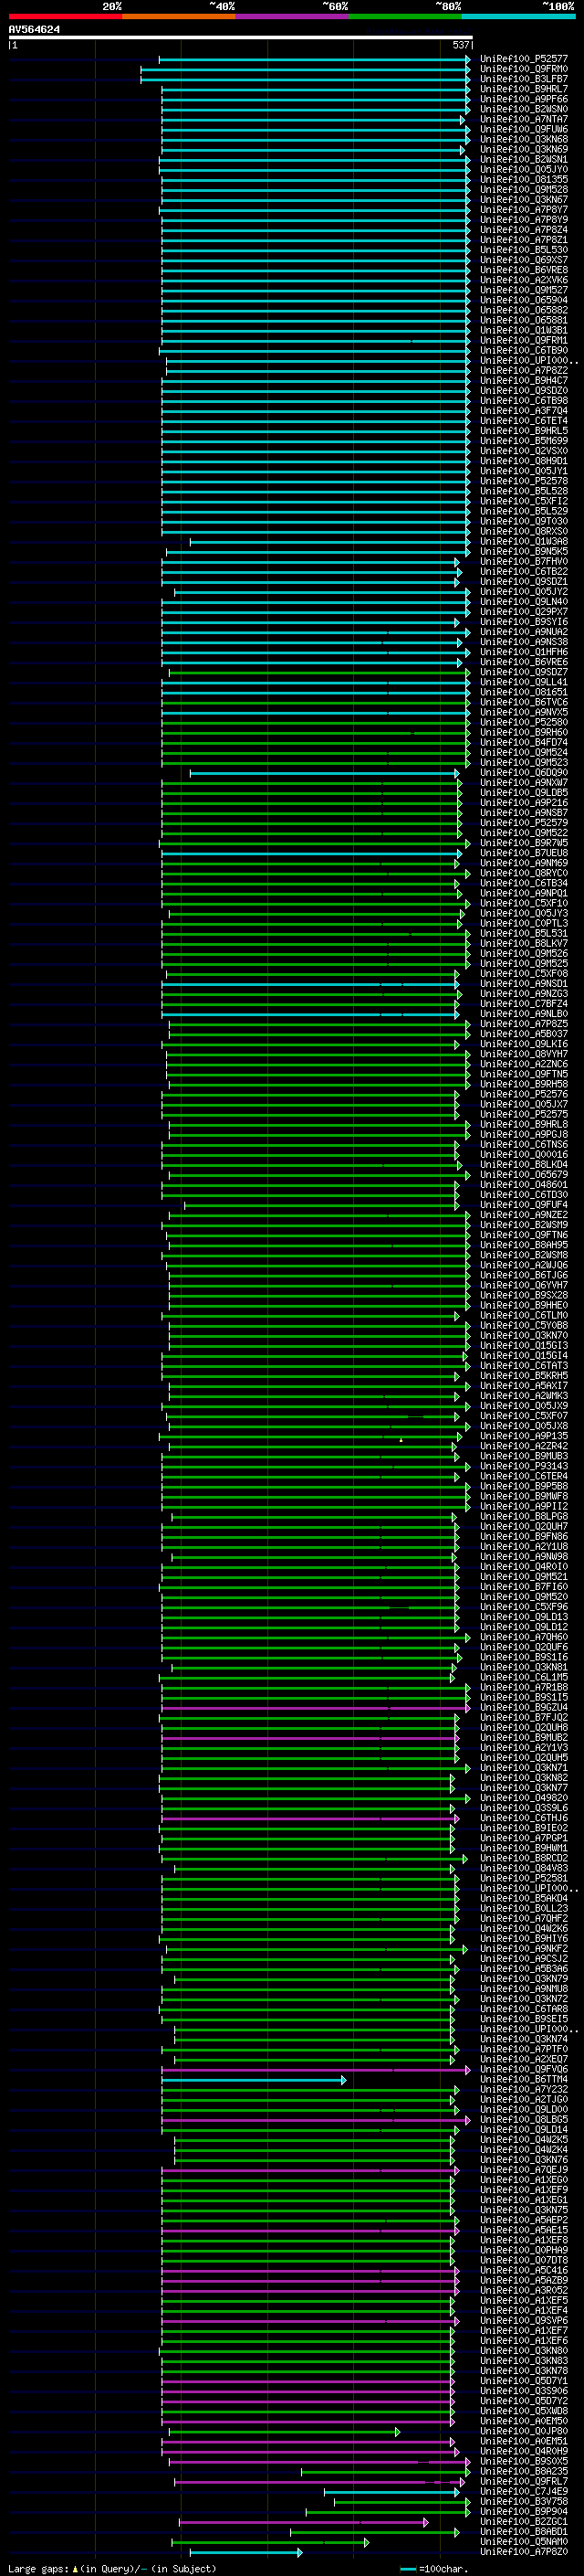Image resolution: width=584 pixels, height=2576 pixels.
Task: Open hit UniRef100_A9PF66
Action: [x=523, y=99]
